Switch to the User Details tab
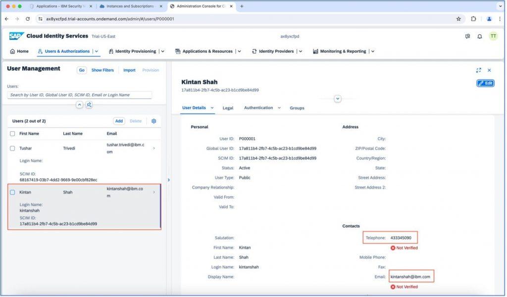 click(194, 108)
